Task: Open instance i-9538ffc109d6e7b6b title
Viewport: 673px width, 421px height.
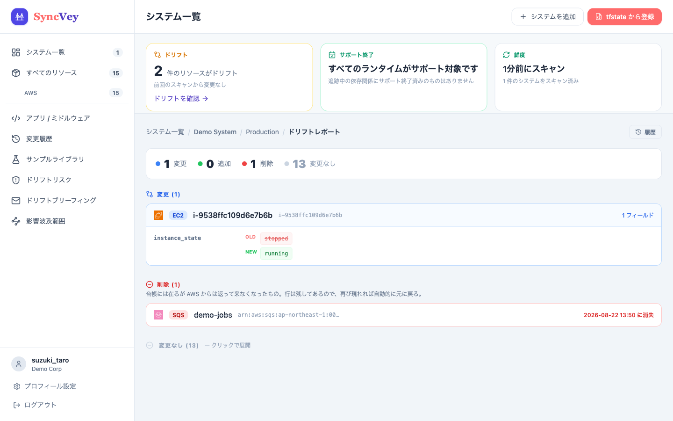Action: tap(233, 215)
